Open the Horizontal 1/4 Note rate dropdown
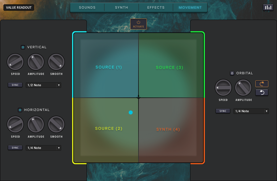The width and height of the screenshot is (277, 181). pyautogui.click(x=43, y=148)
